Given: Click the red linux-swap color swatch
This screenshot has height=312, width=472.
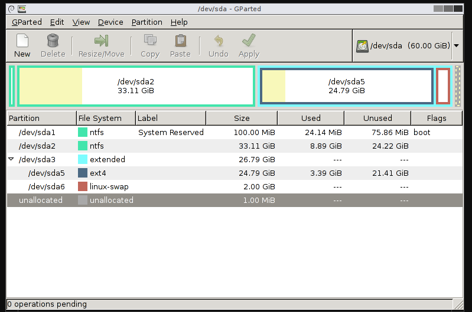Looking at the screenshot, I should 83,186.
